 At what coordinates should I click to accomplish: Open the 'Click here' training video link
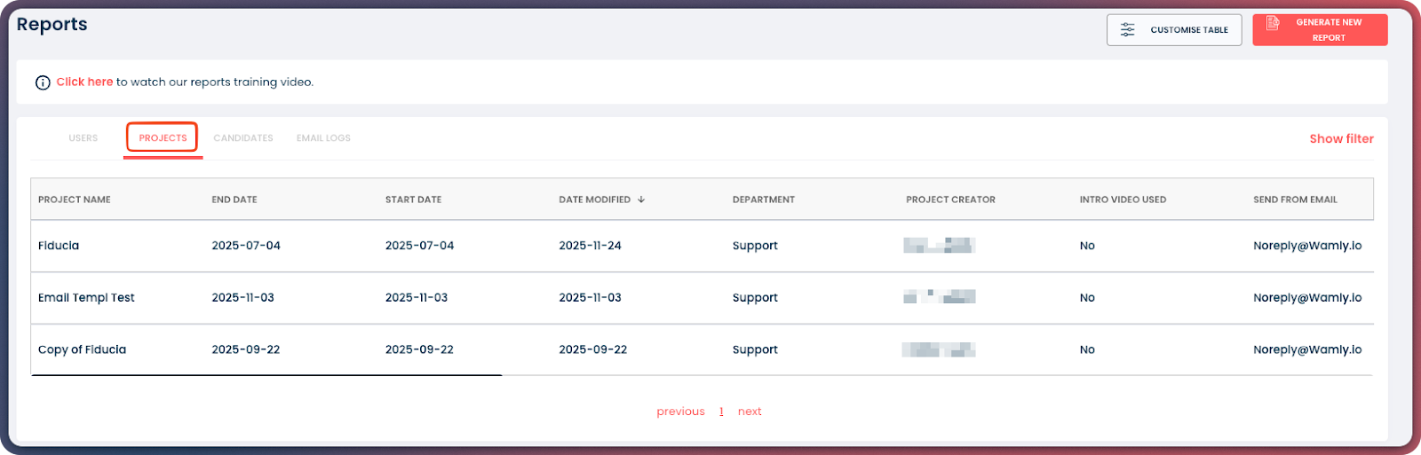click(x=84, y=82)
